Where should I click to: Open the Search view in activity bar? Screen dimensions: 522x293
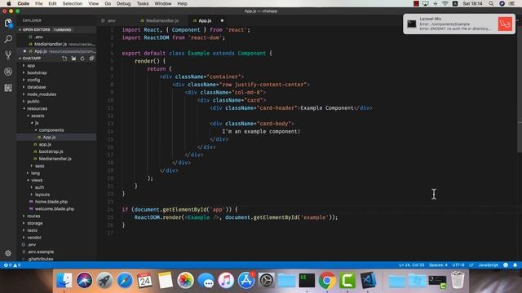click(8, 39)
